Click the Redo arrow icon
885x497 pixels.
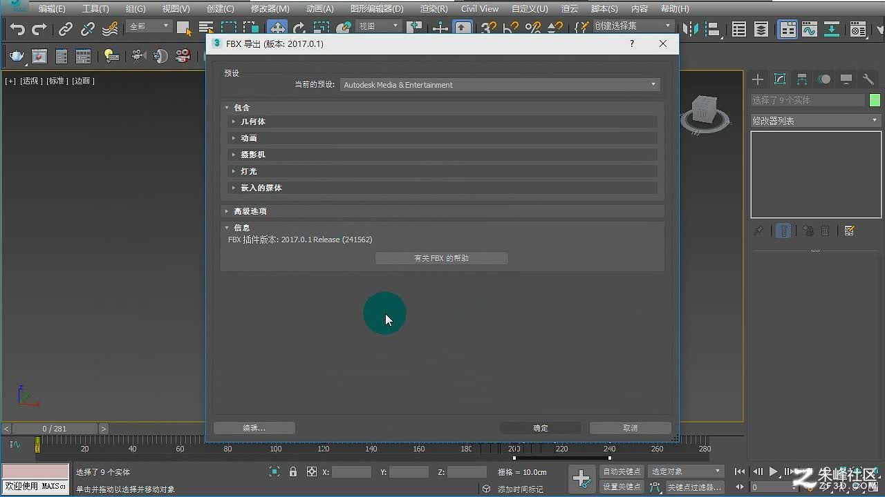(x=39, y=29)
